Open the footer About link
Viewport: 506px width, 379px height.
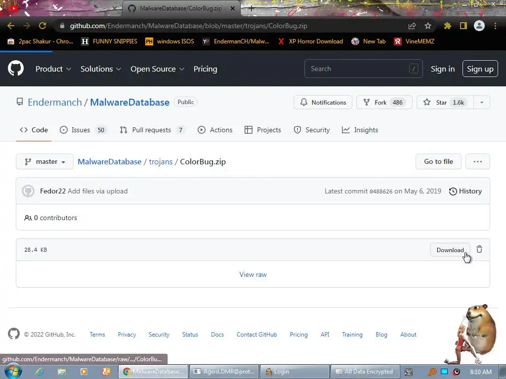408,335
